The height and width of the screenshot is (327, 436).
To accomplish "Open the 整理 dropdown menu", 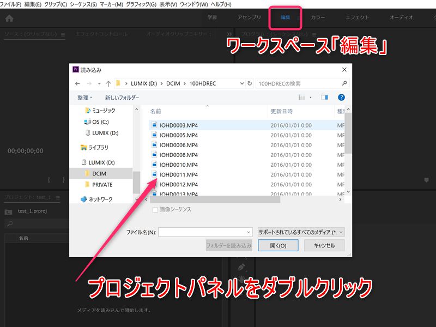I will (x=84, y=98).
